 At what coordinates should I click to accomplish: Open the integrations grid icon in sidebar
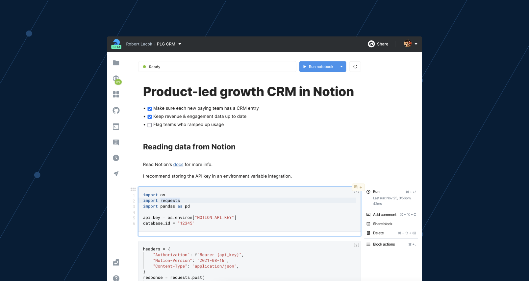tap(116, 95)
